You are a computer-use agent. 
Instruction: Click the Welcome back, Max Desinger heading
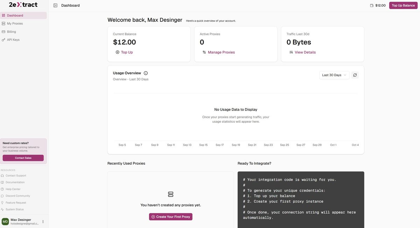click(145, 20)
